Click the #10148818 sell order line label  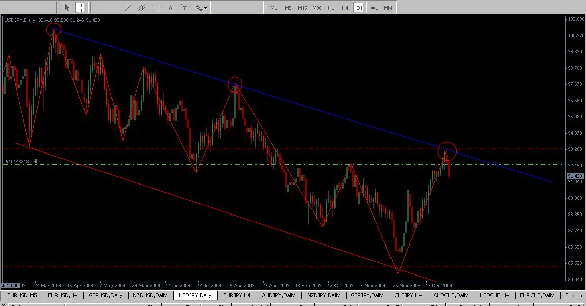tap(21, 161)
